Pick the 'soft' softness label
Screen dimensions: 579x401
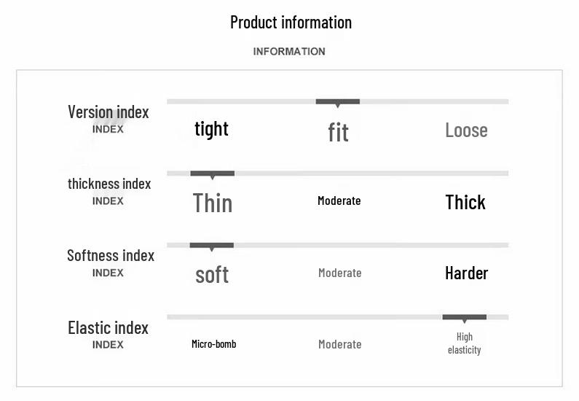212,274
